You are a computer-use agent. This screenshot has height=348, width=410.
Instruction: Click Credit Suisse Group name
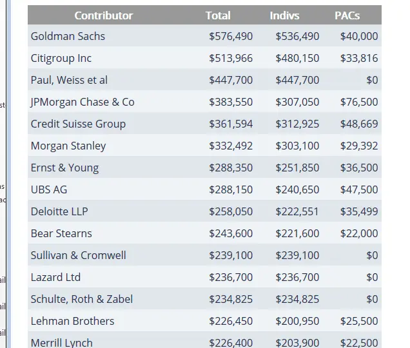click(x=78, y=124)
